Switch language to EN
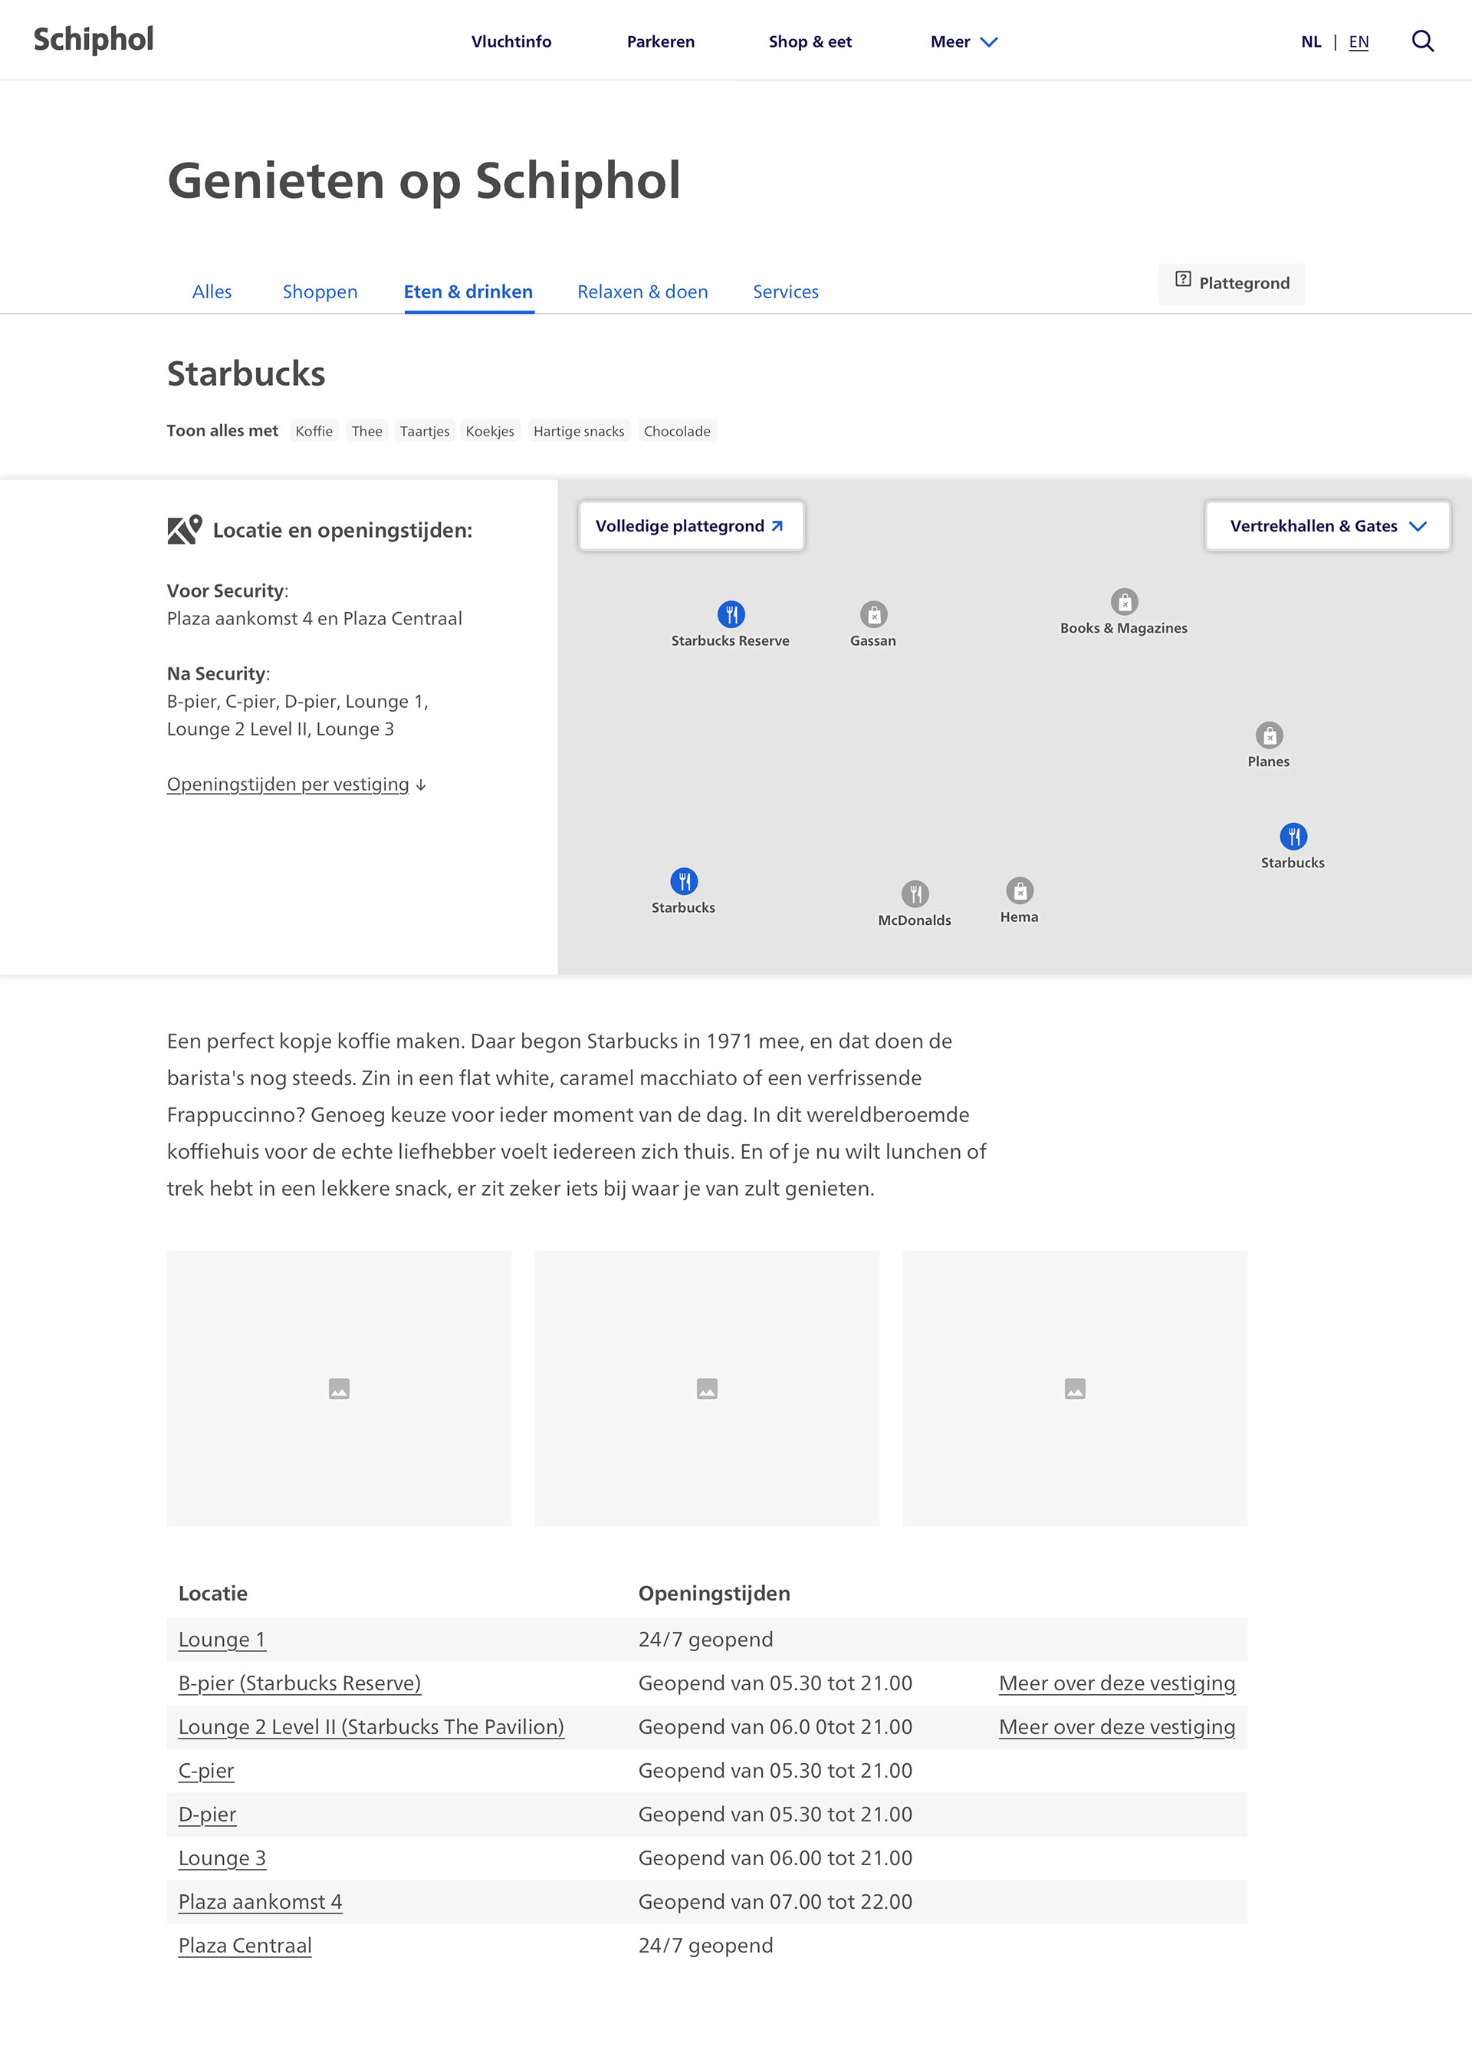1472x2063 pixels. pos(1359,41)
